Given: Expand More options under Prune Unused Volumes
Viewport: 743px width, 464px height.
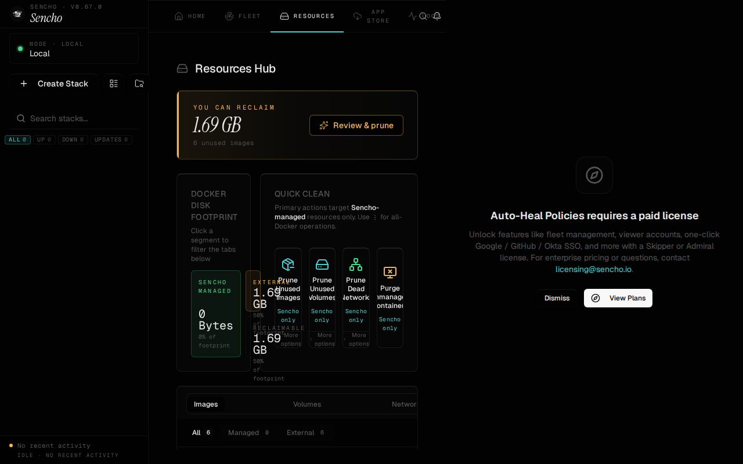Looking at the screenshot, I should [x=322, y=339].
